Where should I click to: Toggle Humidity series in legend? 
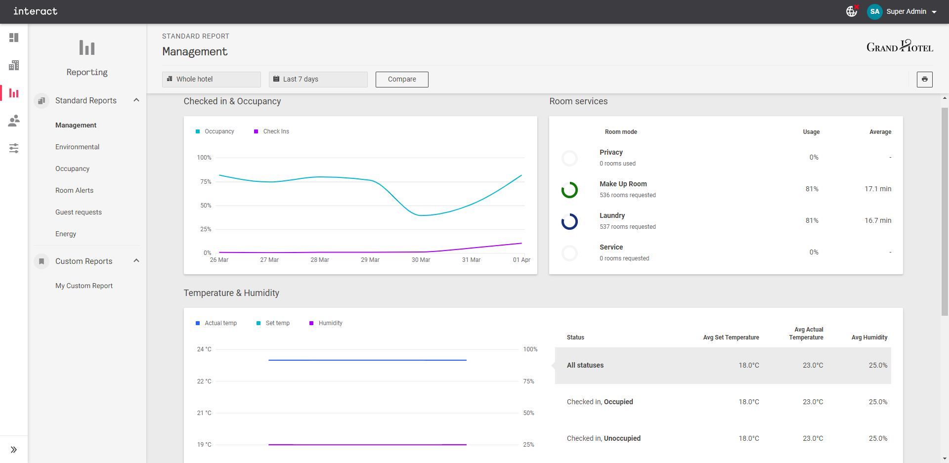click(x=326, y=323)
